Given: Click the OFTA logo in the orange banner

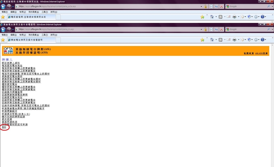Looking at the screenshot, I should coord(8,51).
